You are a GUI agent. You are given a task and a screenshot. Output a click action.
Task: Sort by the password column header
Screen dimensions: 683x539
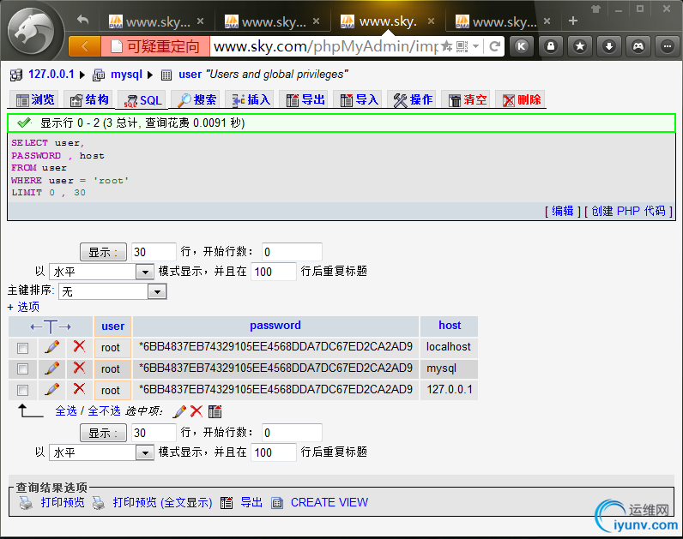point(275,326)
